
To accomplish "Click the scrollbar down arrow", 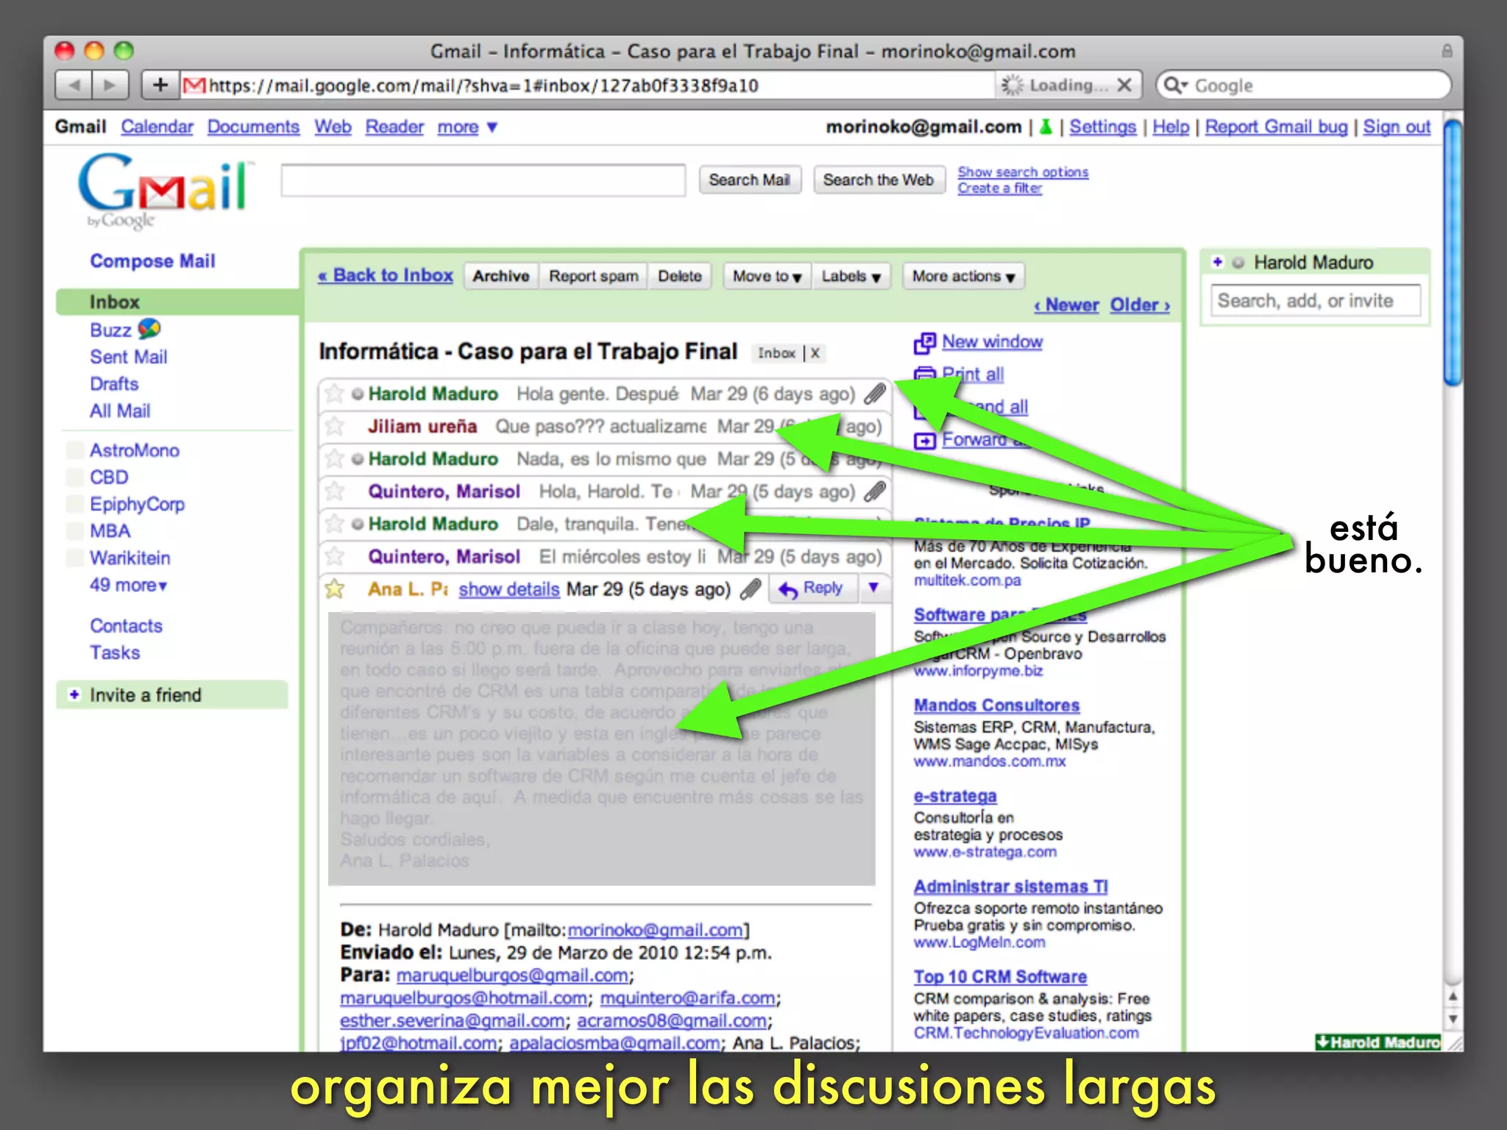I will pyautogui.click(x=1453, y=1020).
